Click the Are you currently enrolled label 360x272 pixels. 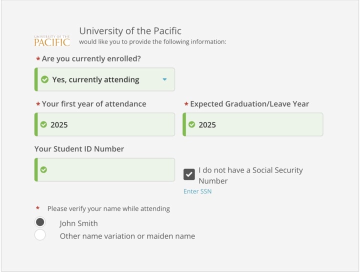click(x=91, y=59)
